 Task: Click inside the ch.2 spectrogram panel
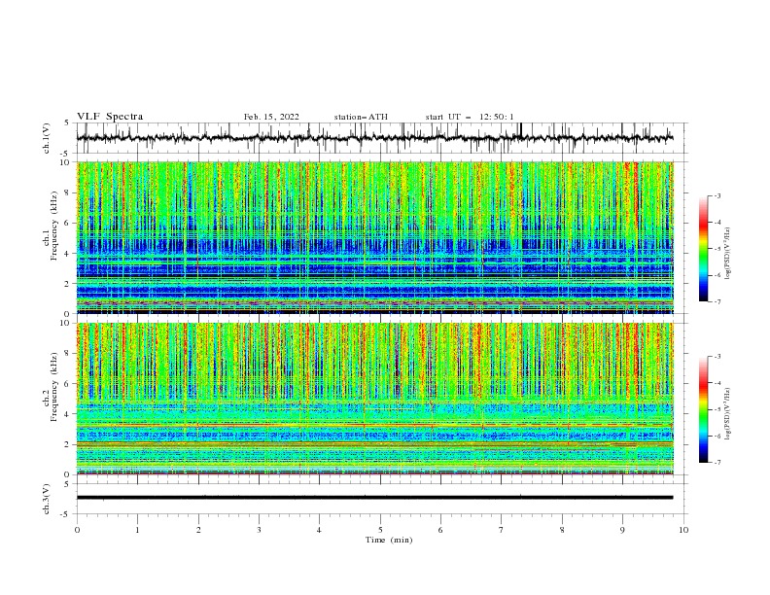(375, 399)
